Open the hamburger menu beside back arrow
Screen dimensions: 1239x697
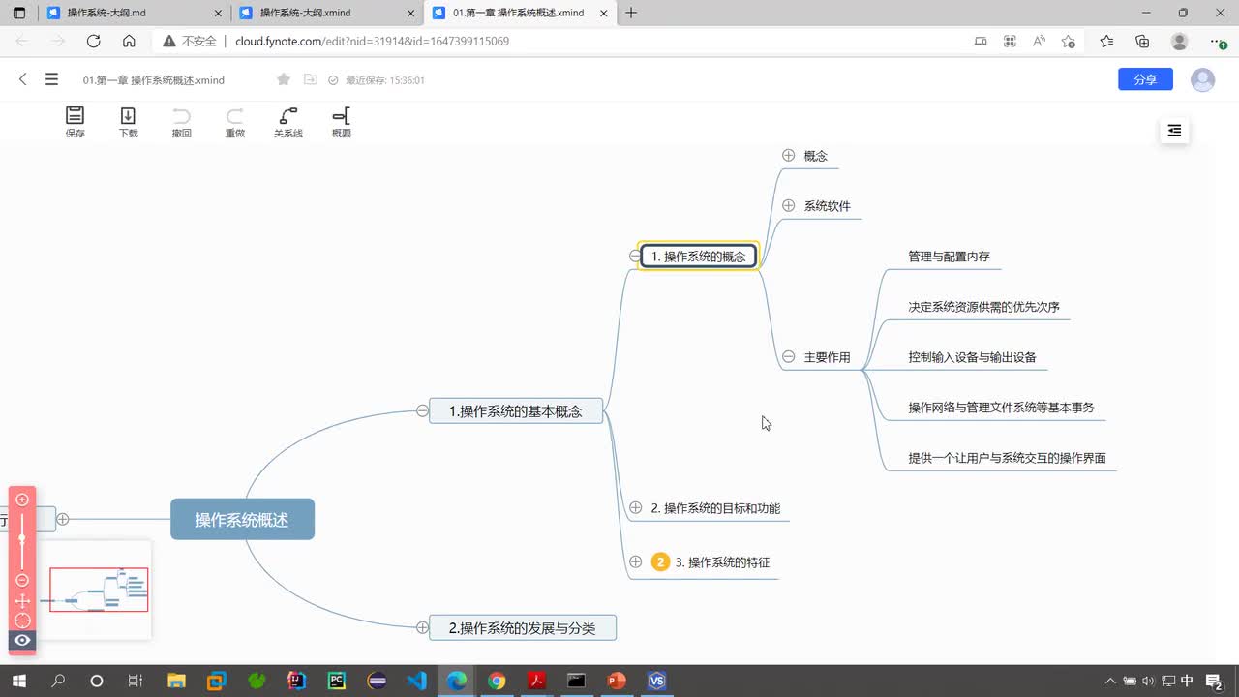[x=51, y=79]
